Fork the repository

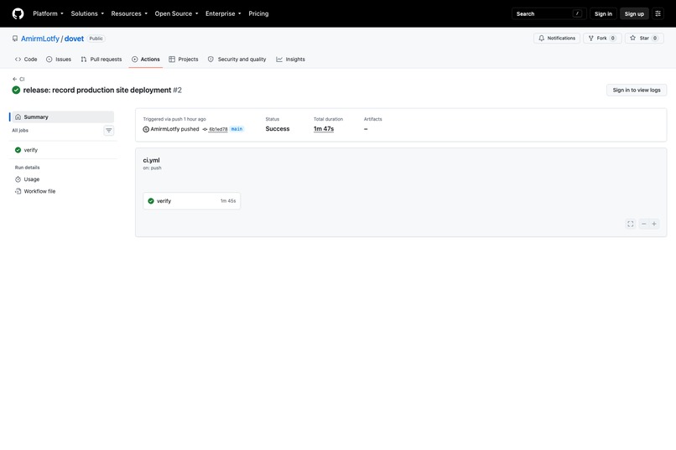coord(602,39)
